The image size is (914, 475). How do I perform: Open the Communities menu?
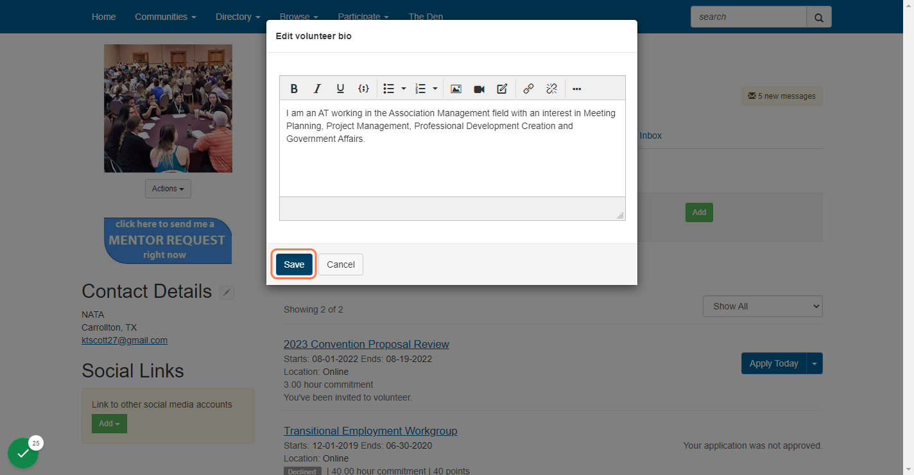(166, 17)
